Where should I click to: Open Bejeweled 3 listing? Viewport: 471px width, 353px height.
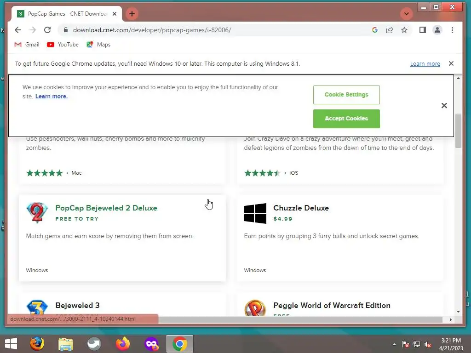77,305
